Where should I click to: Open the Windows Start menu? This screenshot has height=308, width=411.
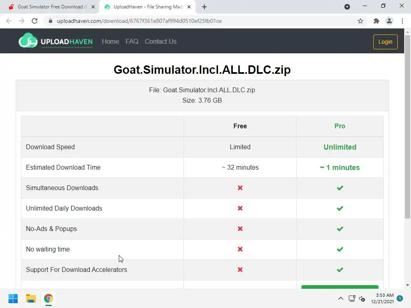click(x=13, y=298)
